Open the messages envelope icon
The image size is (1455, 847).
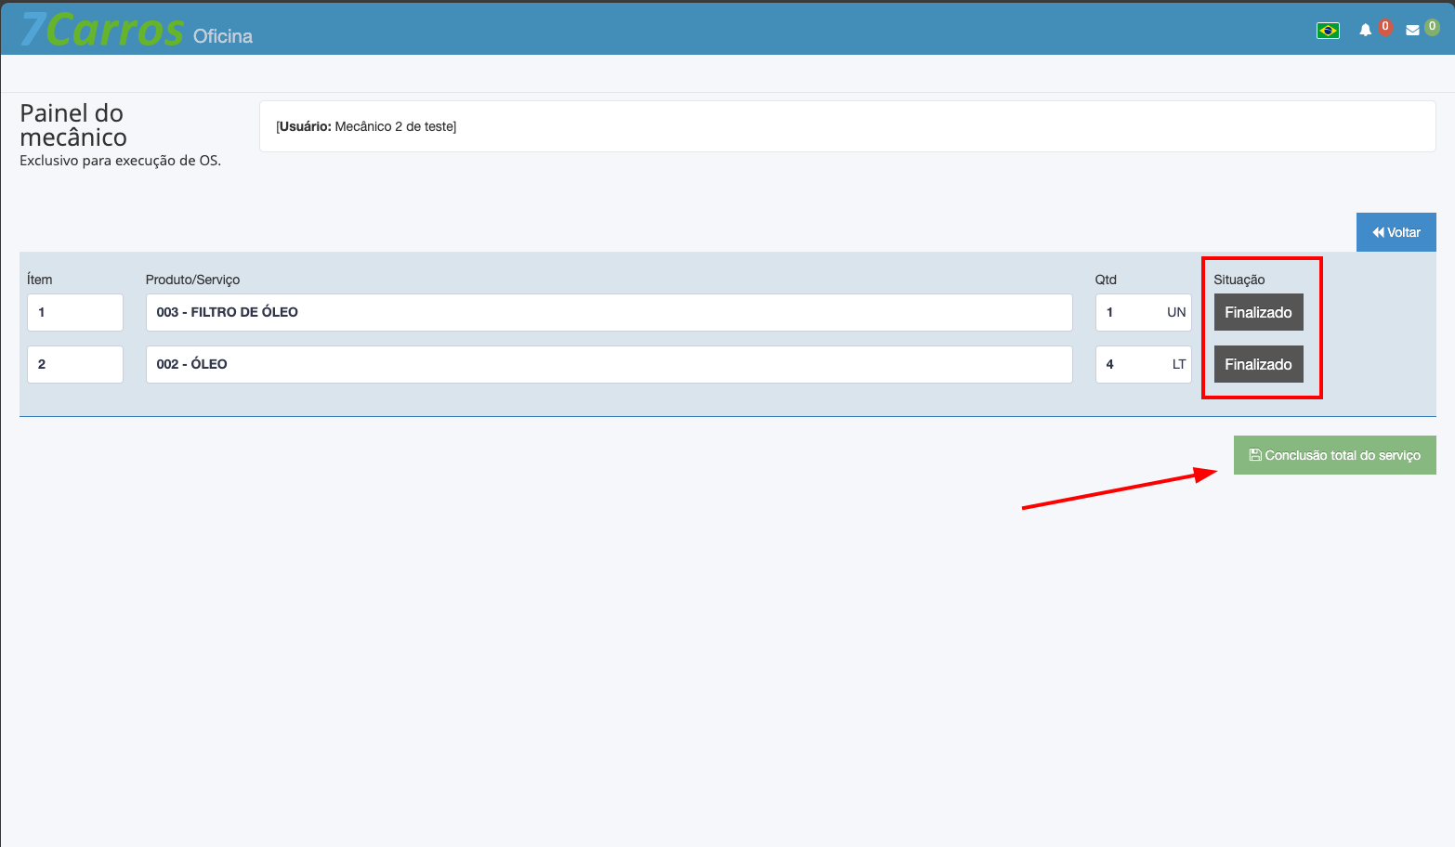(1412, 31)
